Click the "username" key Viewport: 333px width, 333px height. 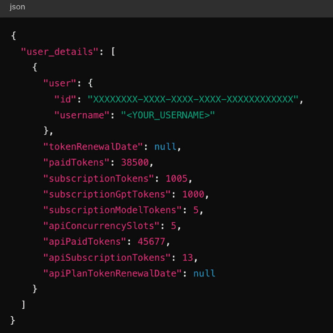pyautogui.click(x=82, y=115)
